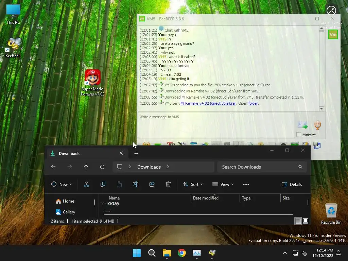Open Home in the navigation pane
Screen dimensions: 348x261
(65, 201)
